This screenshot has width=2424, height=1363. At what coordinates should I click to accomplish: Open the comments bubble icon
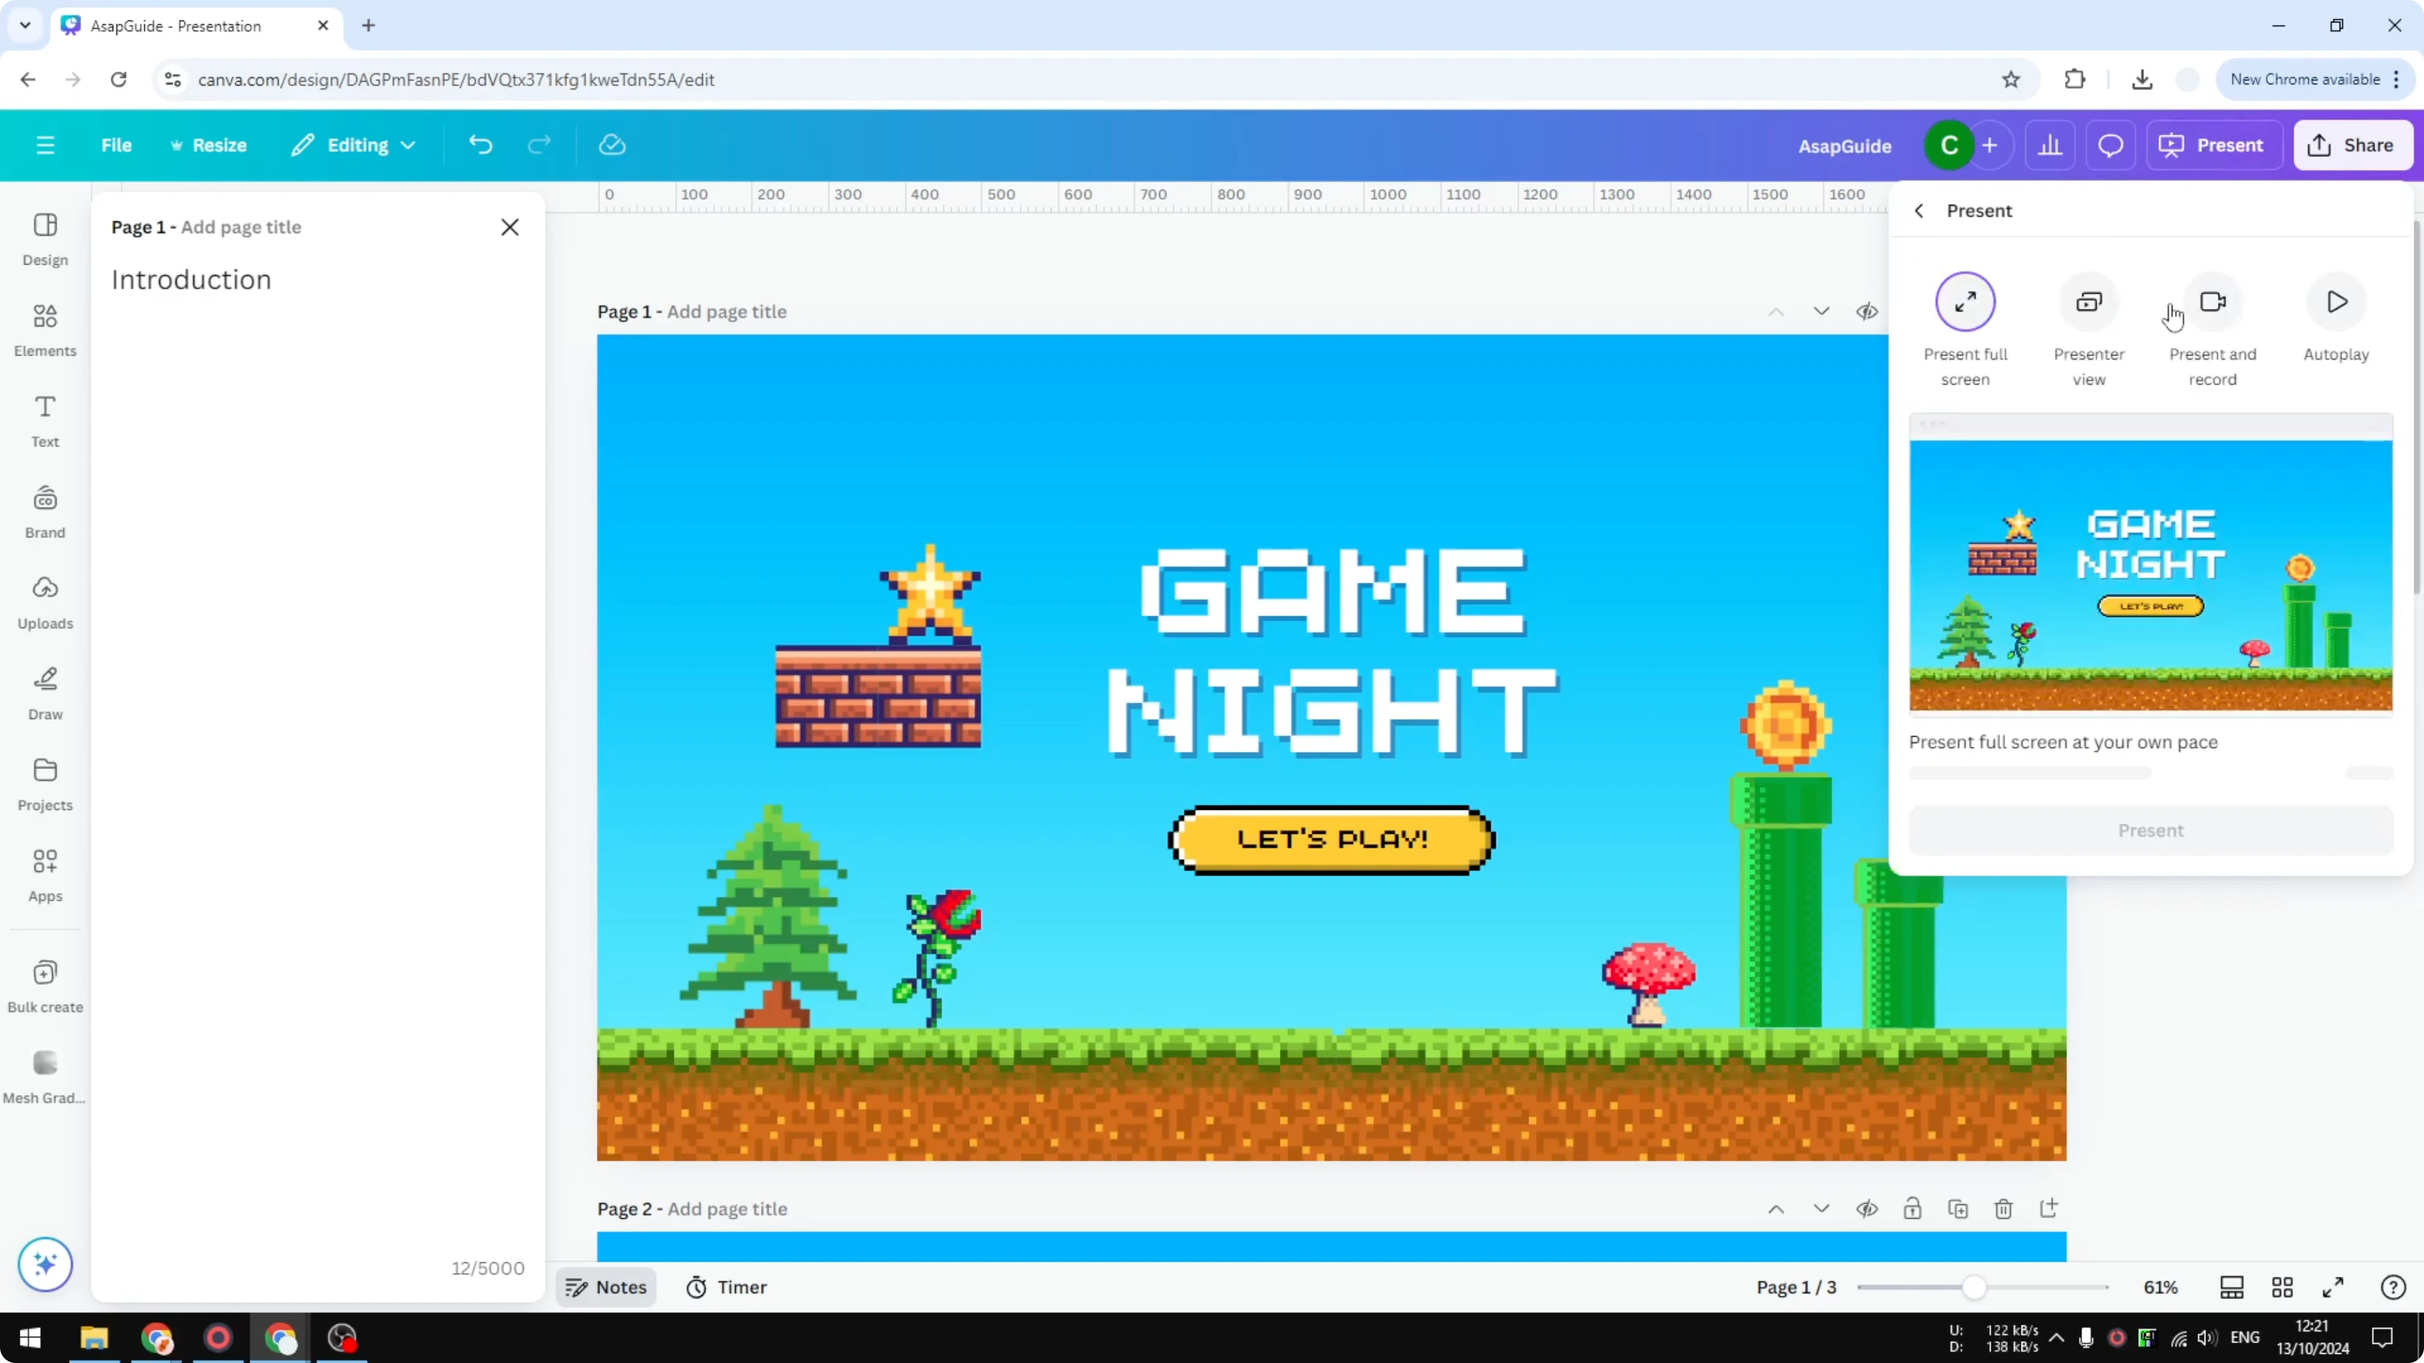[x=2110, y=145]
